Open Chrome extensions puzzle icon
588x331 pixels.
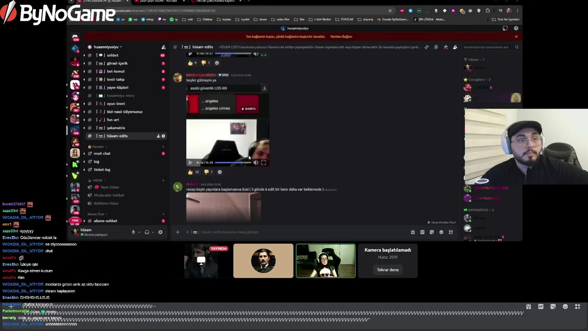pos(488,11)
